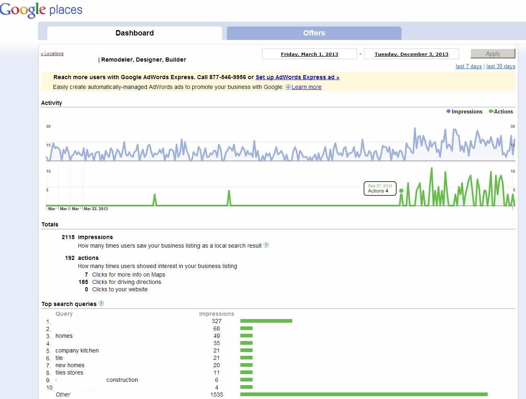Viewport: 526px width, 399px height.
Task: Open Set up AdWords Express ad link
Action: click(297, 77)
